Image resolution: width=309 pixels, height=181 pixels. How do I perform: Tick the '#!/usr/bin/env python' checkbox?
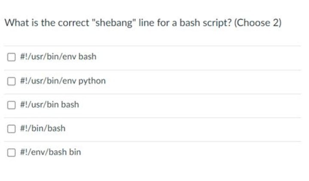(x=10, y=81)
